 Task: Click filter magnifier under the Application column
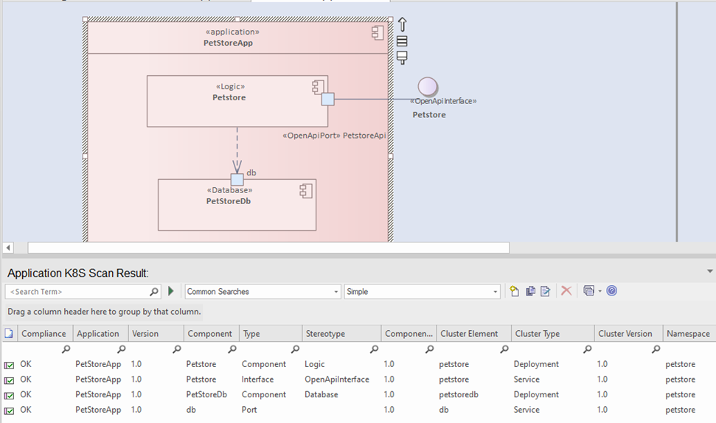[122, 349]
